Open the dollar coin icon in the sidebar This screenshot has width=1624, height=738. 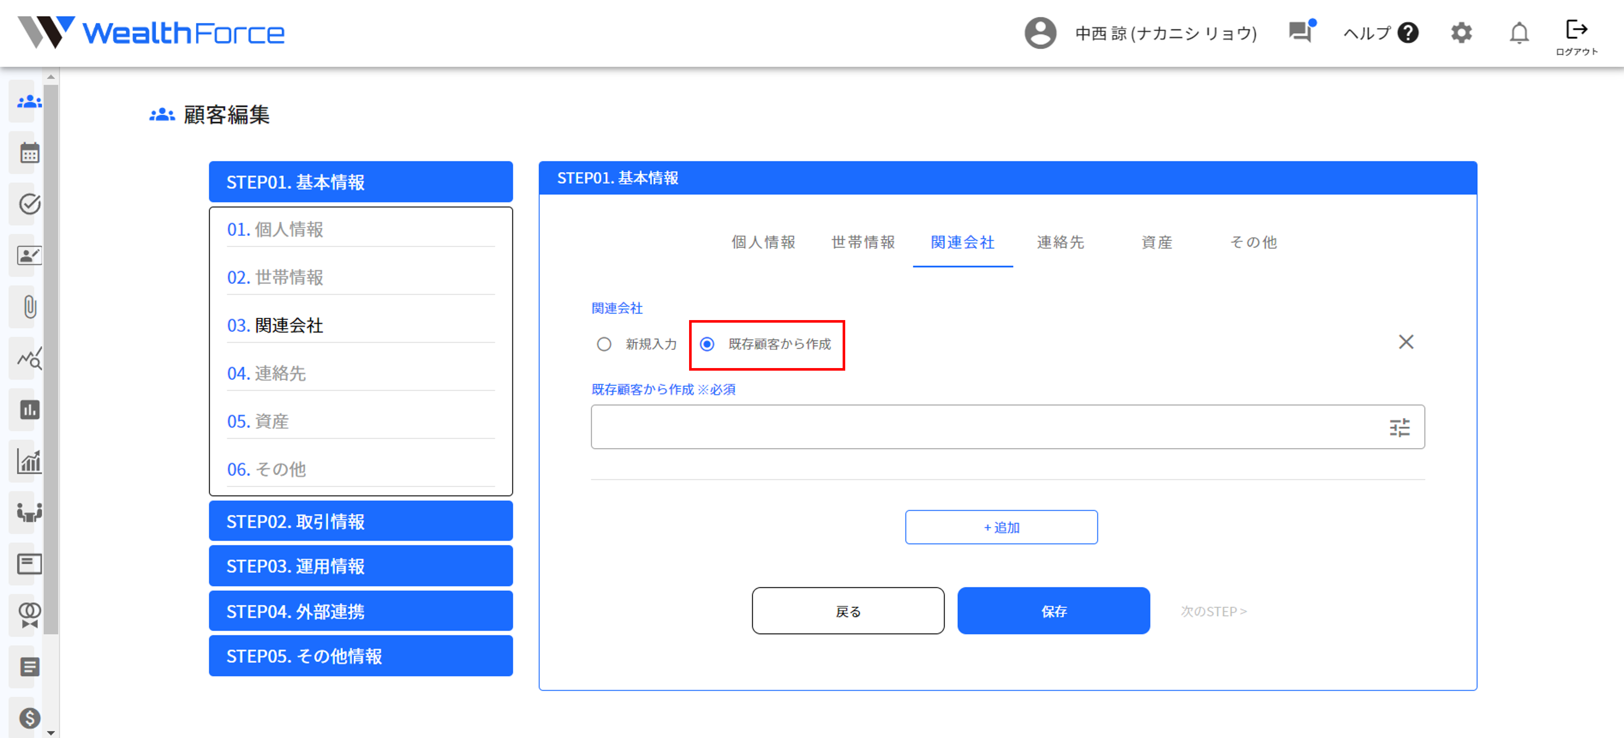click(29, 718)
